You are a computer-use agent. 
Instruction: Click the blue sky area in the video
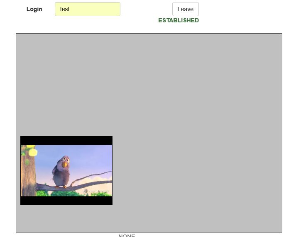91,157
